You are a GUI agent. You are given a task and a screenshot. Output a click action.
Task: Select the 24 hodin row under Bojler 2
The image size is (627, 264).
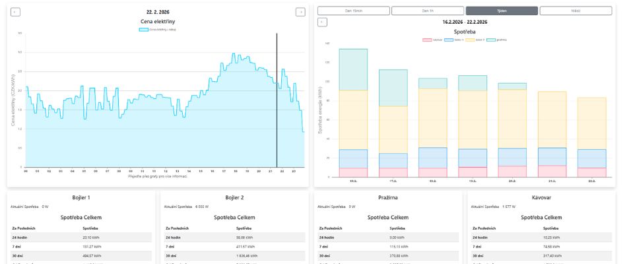[235, 237]
